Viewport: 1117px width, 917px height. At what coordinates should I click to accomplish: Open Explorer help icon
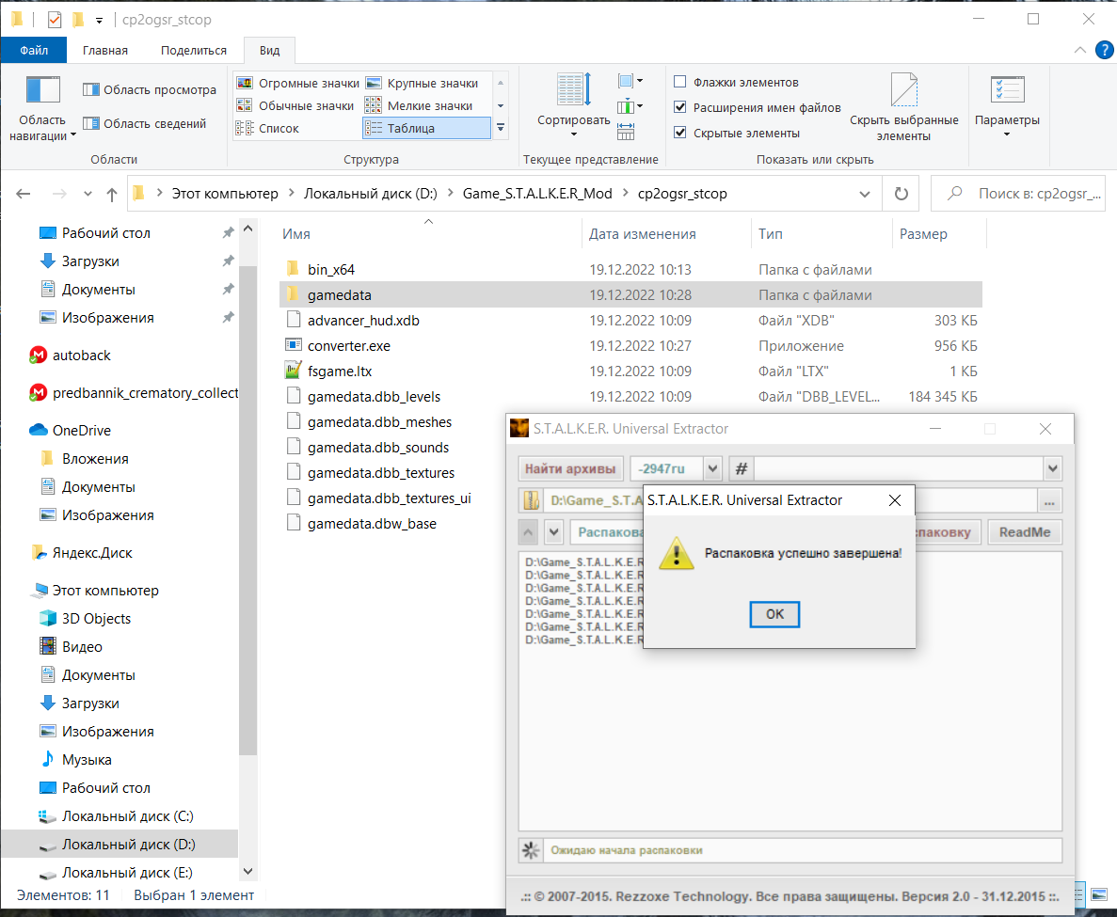(1104, 50)
